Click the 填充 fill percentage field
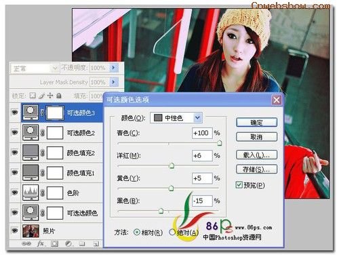Viewport: 339px width, 257px height. tap(96, 96)
